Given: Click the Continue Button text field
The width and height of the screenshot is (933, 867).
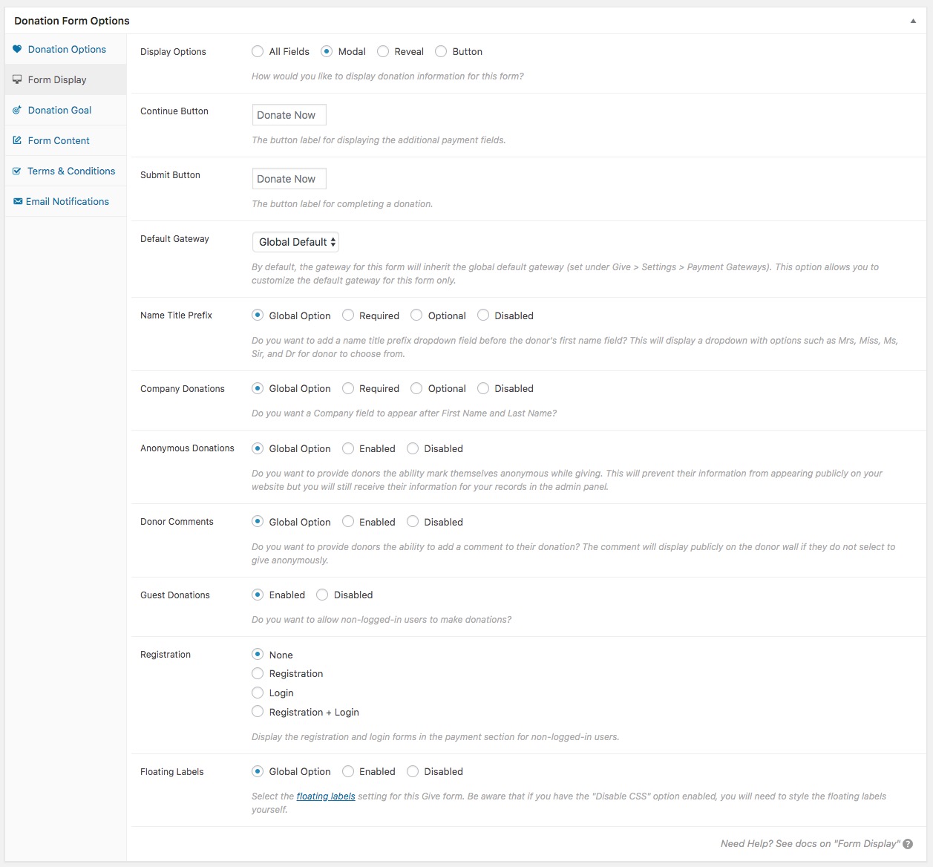Looking at the screenshot, I should coord(289,115).
